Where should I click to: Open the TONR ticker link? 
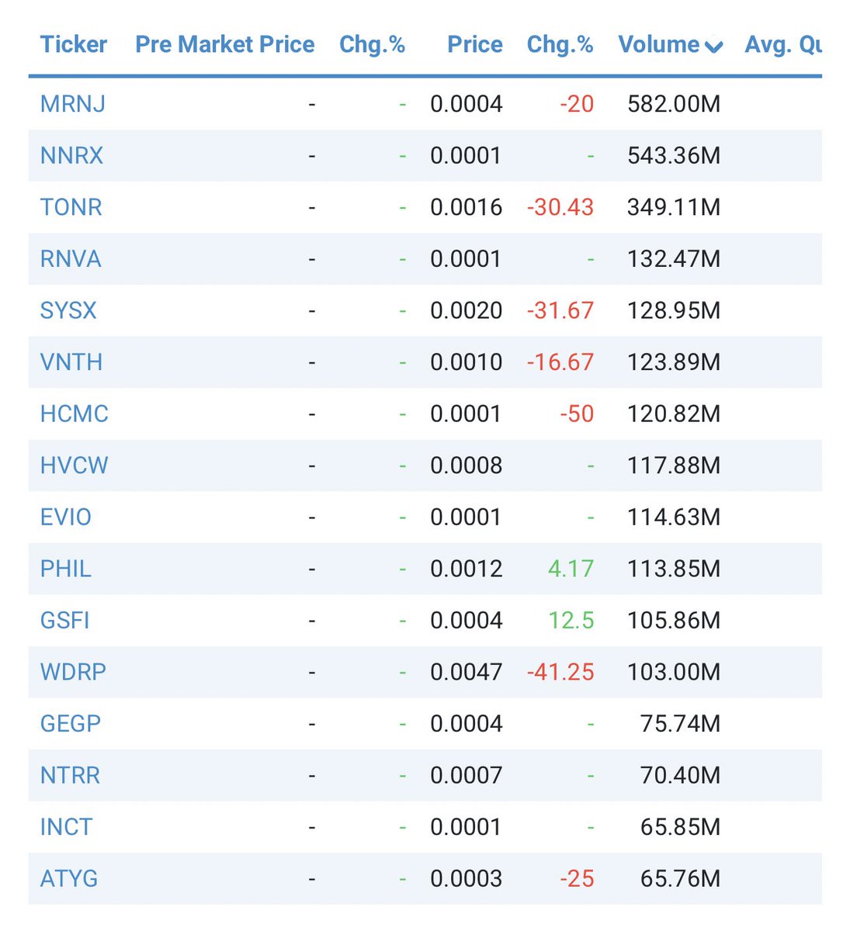(71, 207)
